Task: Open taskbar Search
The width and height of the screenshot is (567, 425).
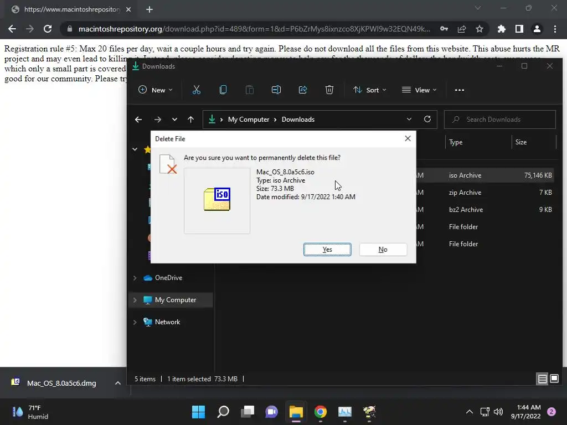Action: 223,412
